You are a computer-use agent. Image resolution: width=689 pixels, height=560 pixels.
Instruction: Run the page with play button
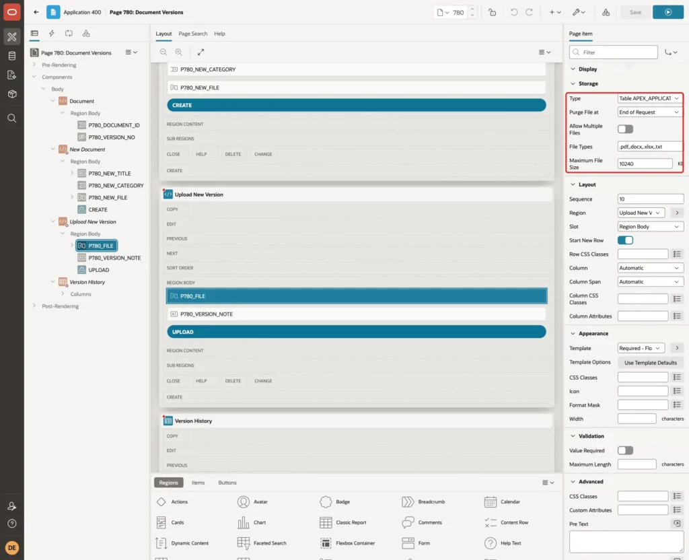[x=668, y=12]
